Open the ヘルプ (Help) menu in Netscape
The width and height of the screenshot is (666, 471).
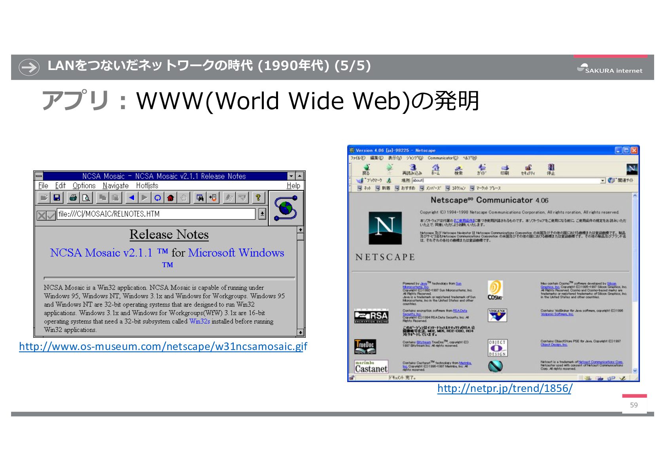tap(470, 158)
